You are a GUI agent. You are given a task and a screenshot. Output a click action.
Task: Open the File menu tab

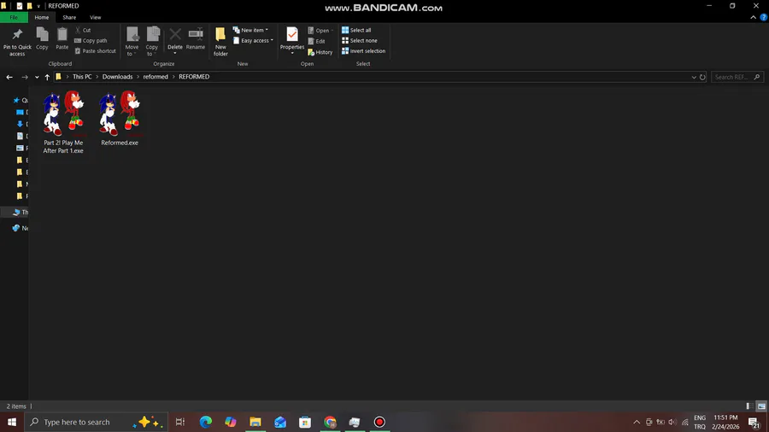[14, 17]
